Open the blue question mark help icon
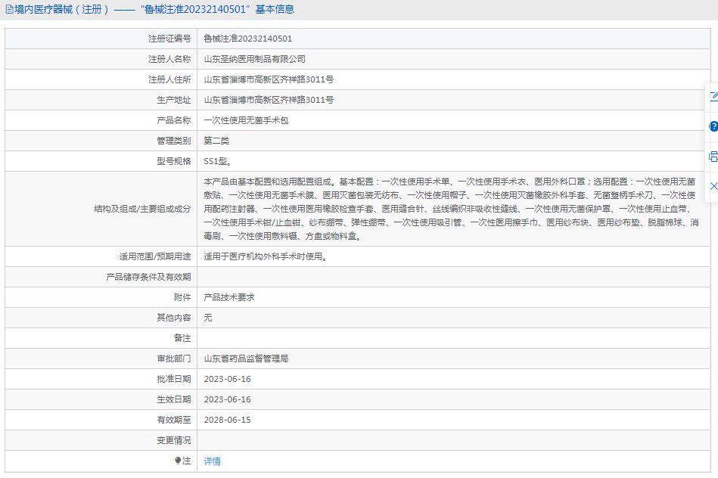The height and width of the screenshot is (478, 718). point(713,126)
